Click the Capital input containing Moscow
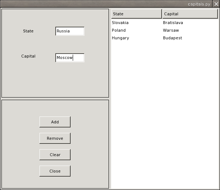Screen dimensions: 220x190 [69, 58]
